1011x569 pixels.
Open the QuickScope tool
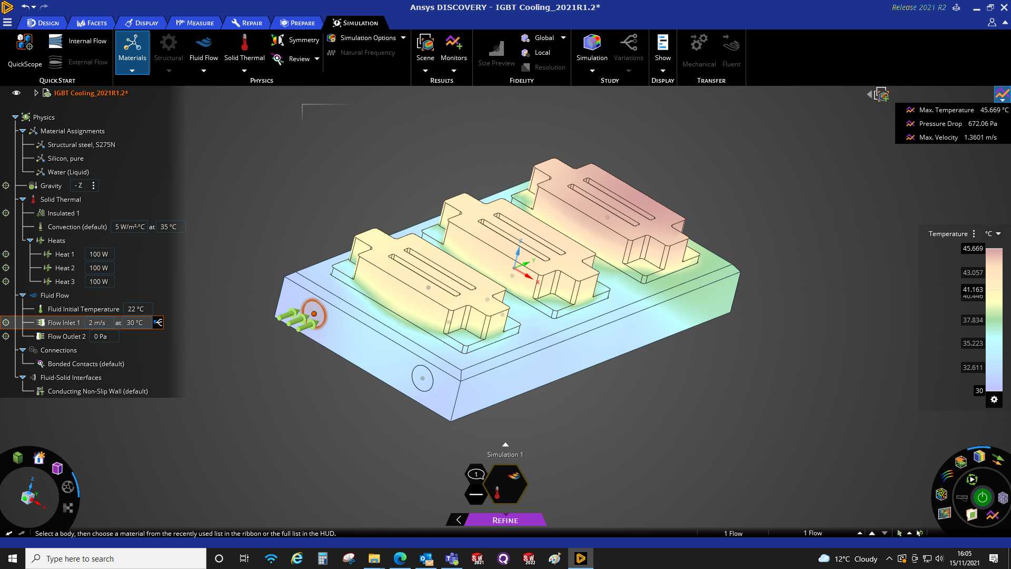(x=24, y=51)
